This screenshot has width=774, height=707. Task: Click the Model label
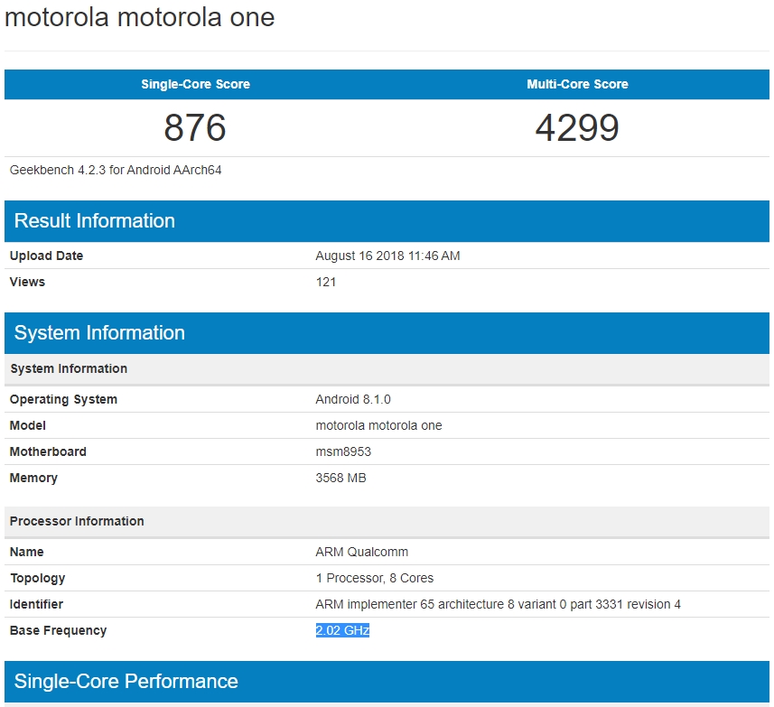pyautogui.click(x=28, y=425)
